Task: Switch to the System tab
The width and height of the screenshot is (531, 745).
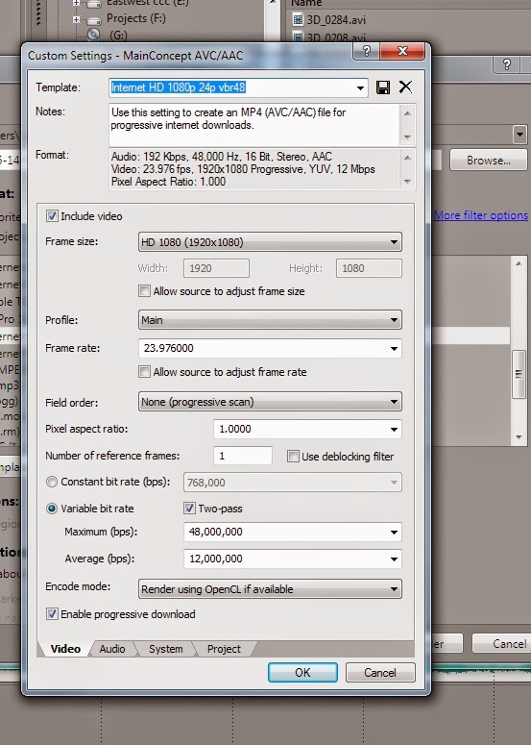Action: pos(165,649)
